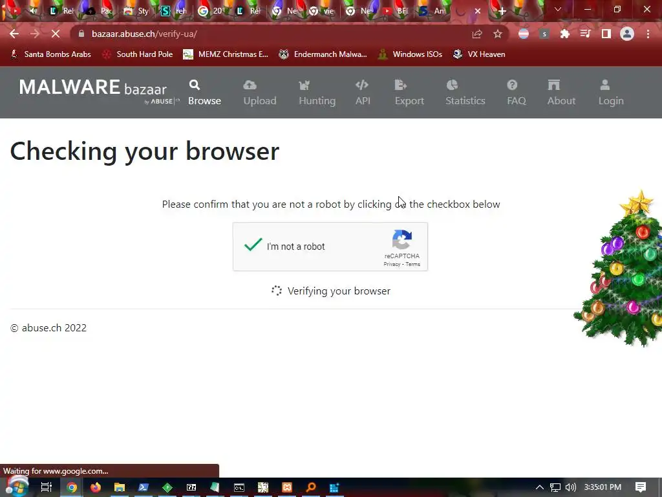Show hidden system tray icons
662x497 pixels.
[540, 487]
